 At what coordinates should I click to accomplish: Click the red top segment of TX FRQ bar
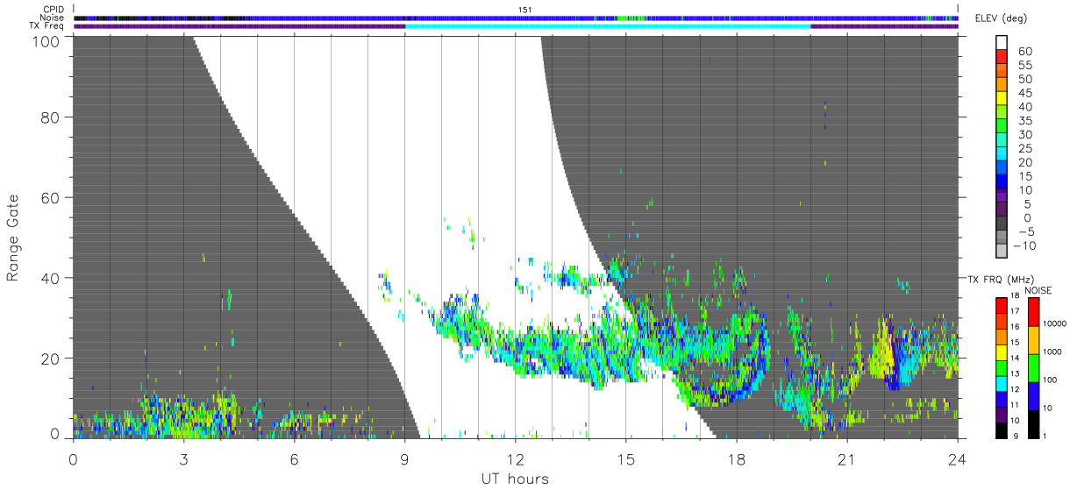(x=1001, y=306)
